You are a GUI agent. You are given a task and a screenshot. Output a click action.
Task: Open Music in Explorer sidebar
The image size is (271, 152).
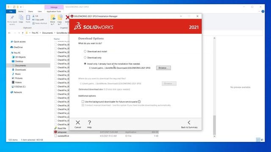[18, 74]
